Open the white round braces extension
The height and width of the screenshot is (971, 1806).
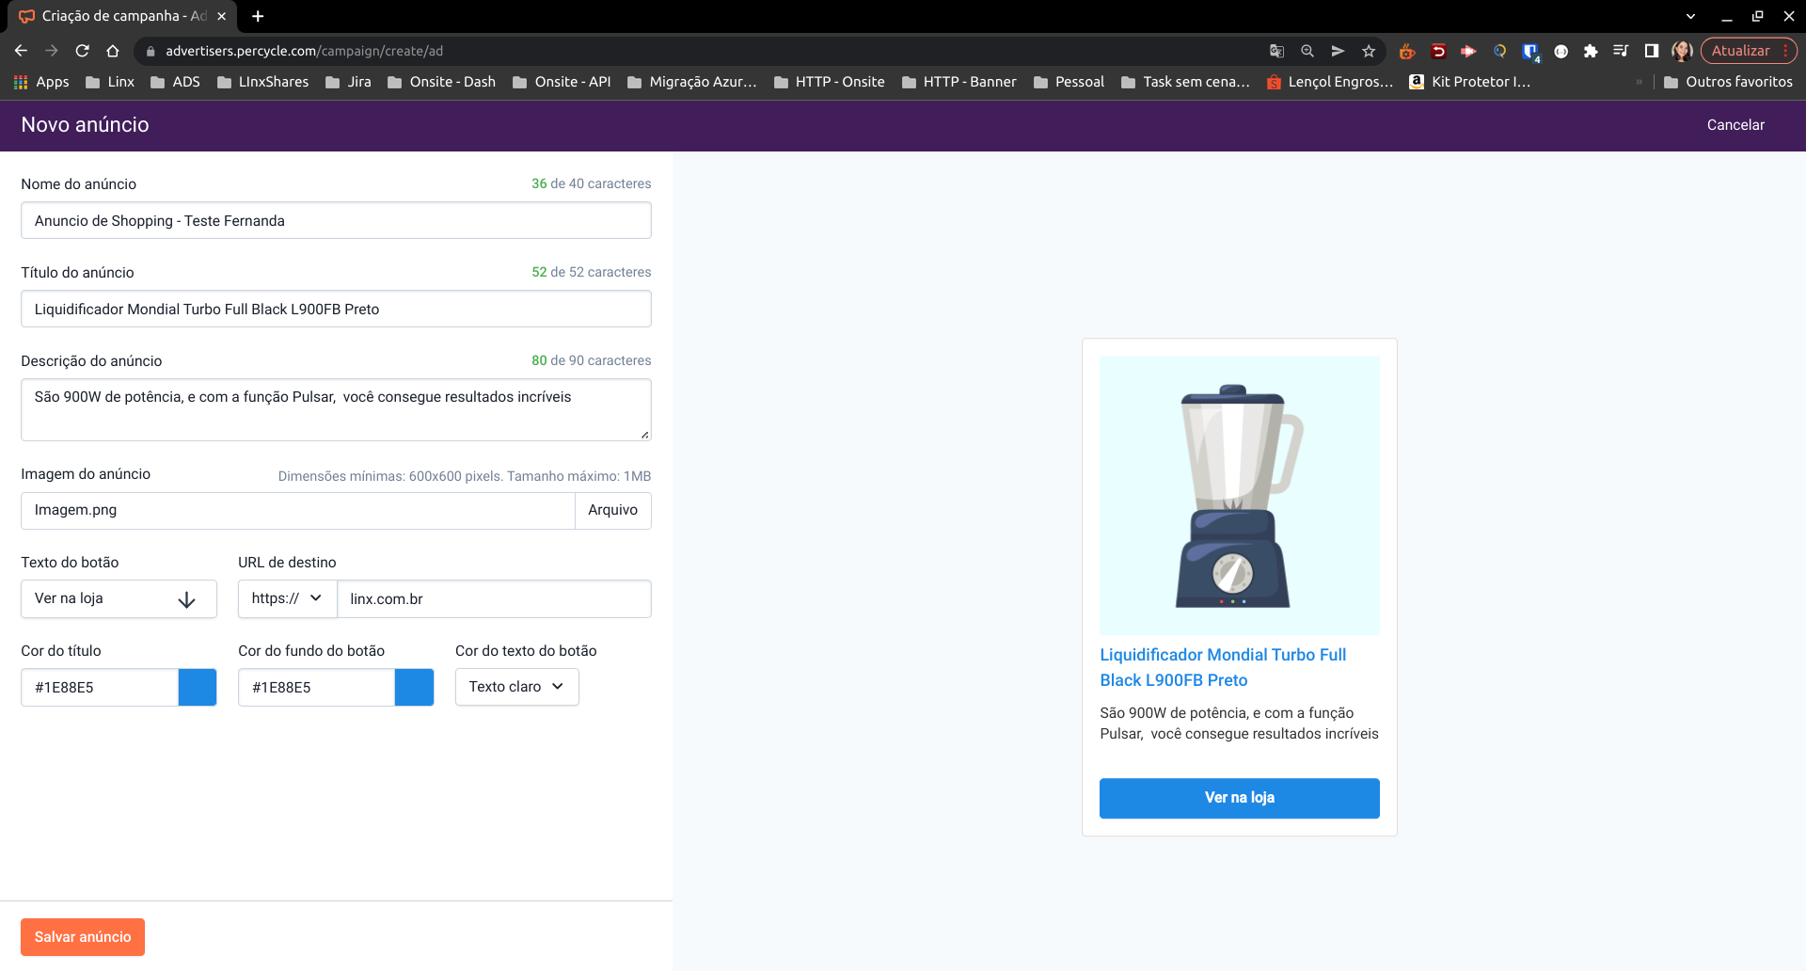(x=1560, y=51)
